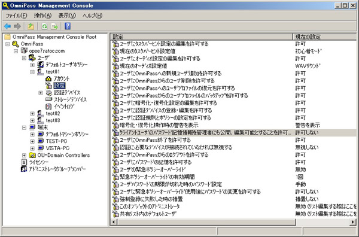
Task: Click the Forward arrow toolbar icon
Action: tap(17, 26)
